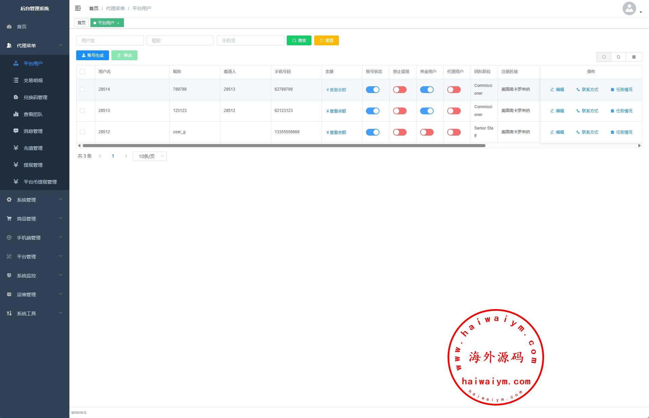Open the column display grid icon
The width and height of the screenshot is (649, 418).
pos(634,57)
